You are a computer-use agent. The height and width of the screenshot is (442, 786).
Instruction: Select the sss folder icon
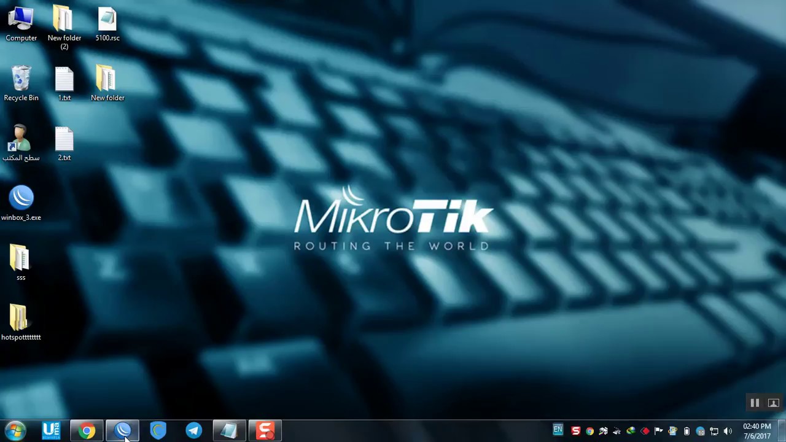(21, 263)
